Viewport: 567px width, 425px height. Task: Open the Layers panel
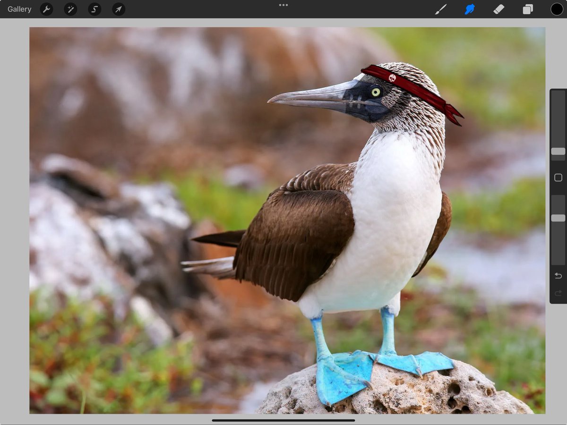(528, 9)
